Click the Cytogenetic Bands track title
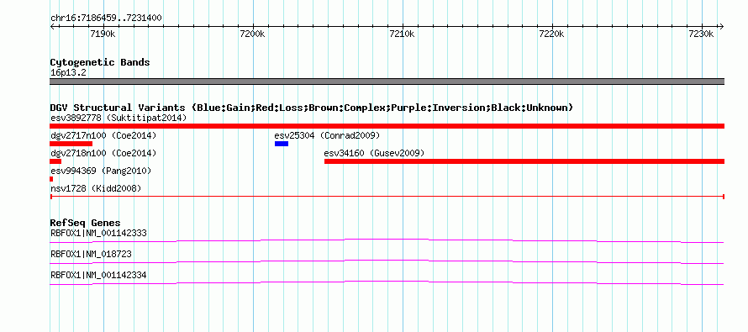The image size is (748, 332). click(x=100, y=62)
